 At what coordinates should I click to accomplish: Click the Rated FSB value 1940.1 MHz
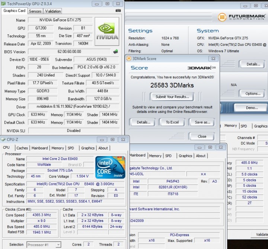(x=42, y=232)
